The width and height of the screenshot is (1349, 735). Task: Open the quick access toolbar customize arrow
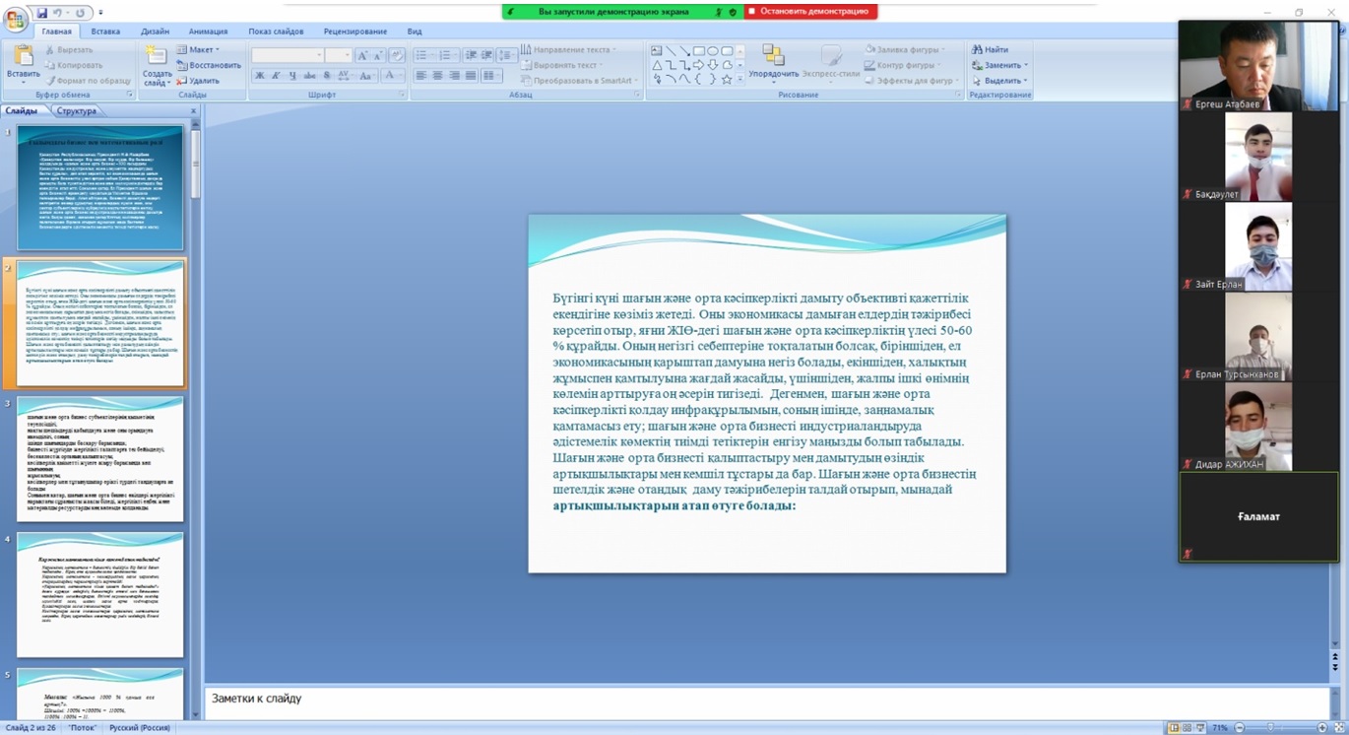100,13
